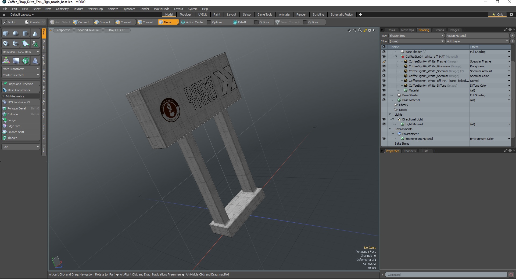Toggle Falloff Options checkbox
Viewport: 516px width, 279px height.
click(x=256, y=22)
